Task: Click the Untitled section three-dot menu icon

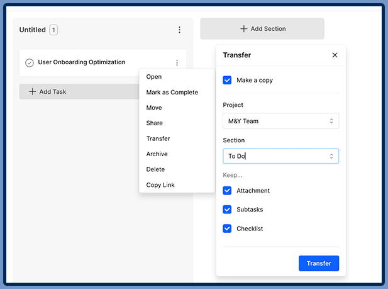Action: (179, 30)
